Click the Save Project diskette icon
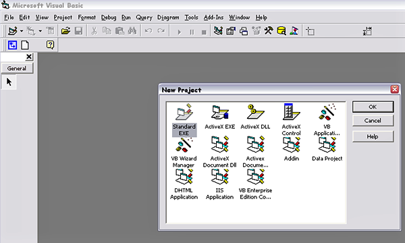Image resolution: width=405 pixels, height=243 pixels. coord(78,31)
